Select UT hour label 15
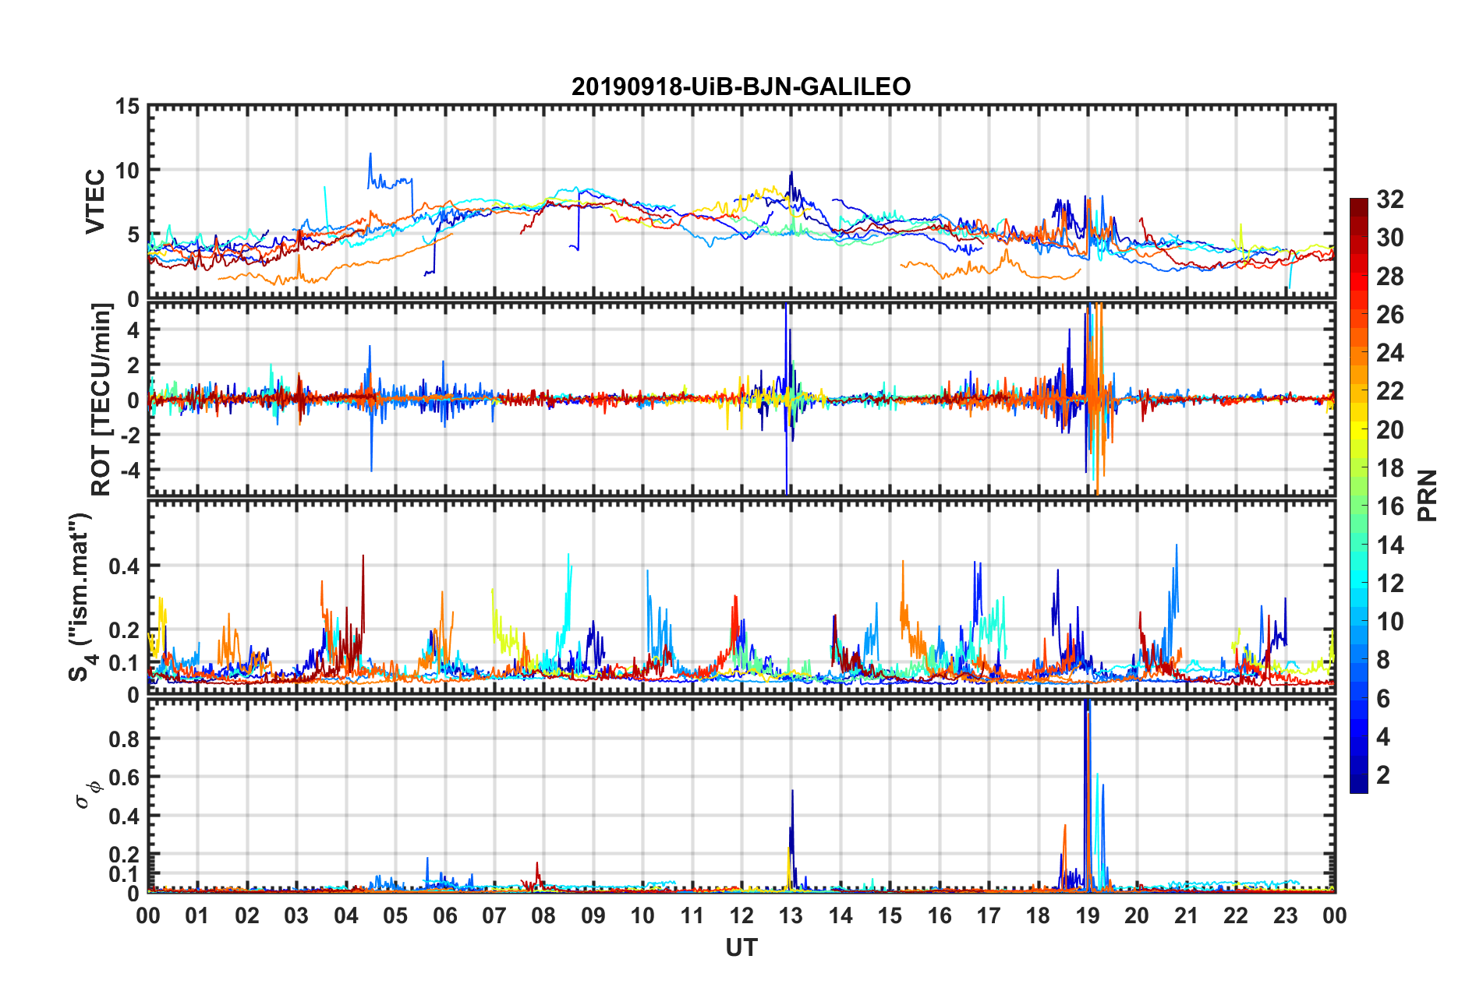 tap(890, 915)
